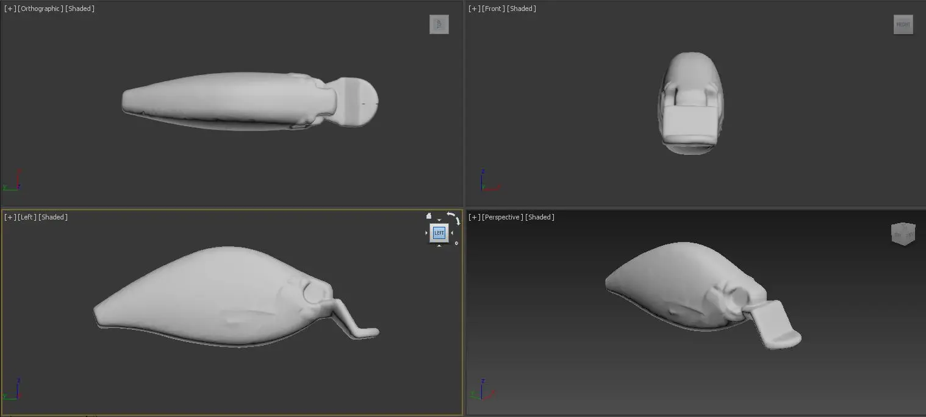Open [Shaded] menu in the Front viewport

522,9
